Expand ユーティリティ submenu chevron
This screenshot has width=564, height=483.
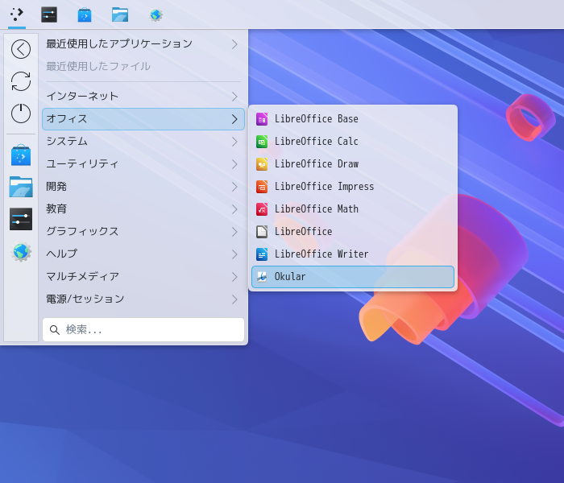[234, 164]
